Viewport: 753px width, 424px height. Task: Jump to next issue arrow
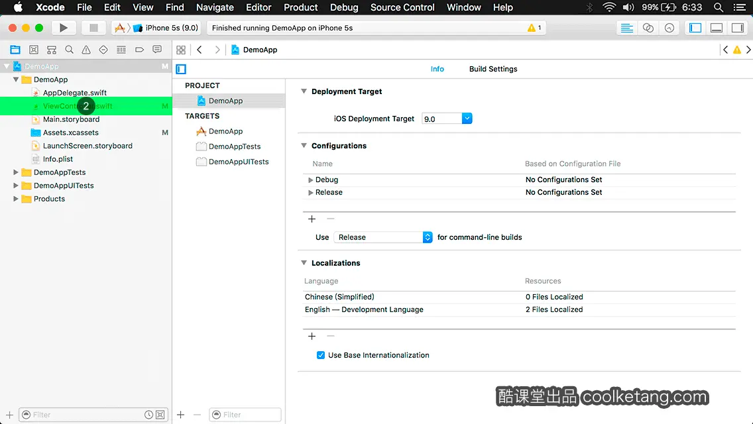tap(748, 50)
